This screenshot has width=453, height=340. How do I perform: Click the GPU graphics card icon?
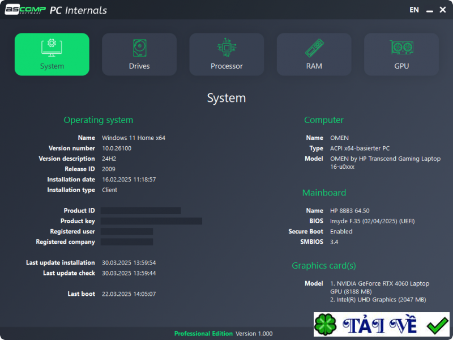(x=401, y=47)
